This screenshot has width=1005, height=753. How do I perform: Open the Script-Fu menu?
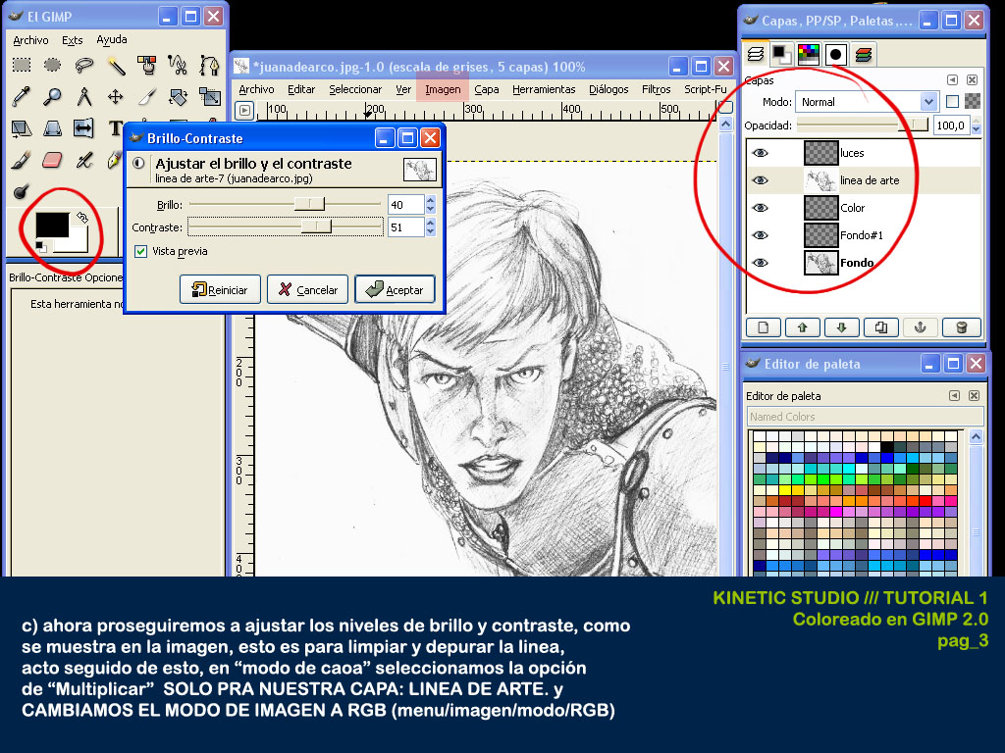[705, 89]
